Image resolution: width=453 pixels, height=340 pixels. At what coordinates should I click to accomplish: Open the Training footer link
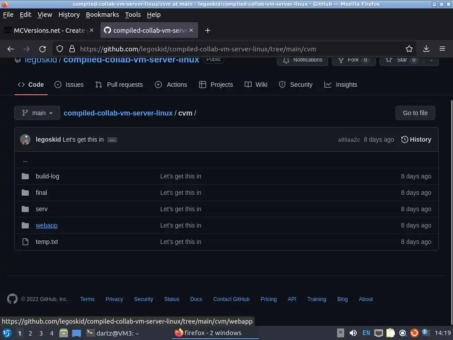pyautogui.click(x=317, y=299)
